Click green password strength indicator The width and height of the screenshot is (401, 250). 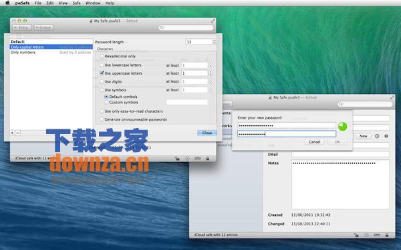coord(343,127)
